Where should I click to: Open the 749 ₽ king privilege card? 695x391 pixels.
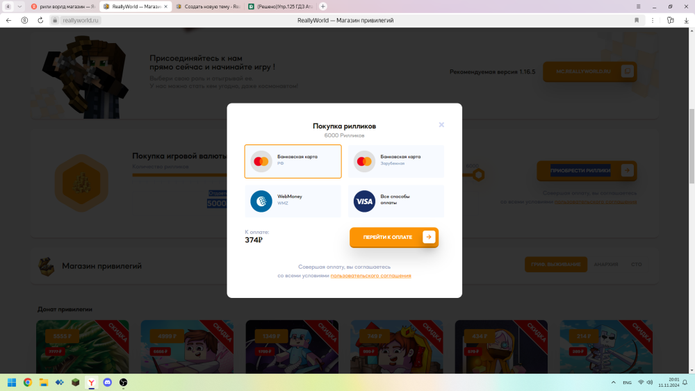pos(397,347)
